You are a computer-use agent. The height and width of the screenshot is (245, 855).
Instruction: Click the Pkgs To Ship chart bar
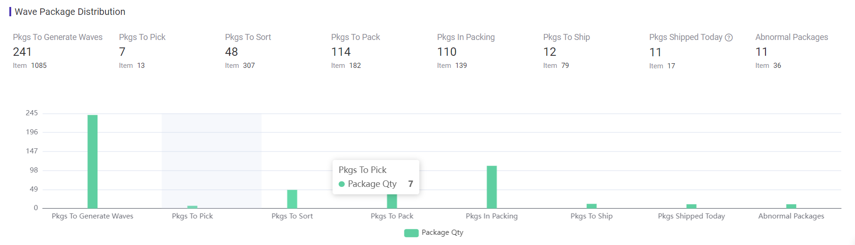pos(591,206)
